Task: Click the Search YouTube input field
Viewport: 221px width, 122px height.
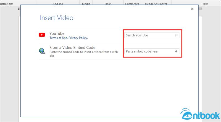Action: pos(152,35)
